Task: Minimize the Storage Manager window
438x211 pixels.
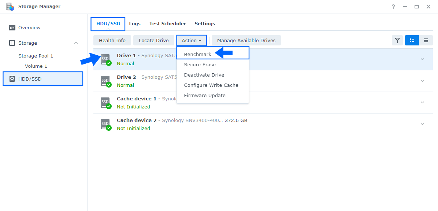Action: tap(405, 7)
